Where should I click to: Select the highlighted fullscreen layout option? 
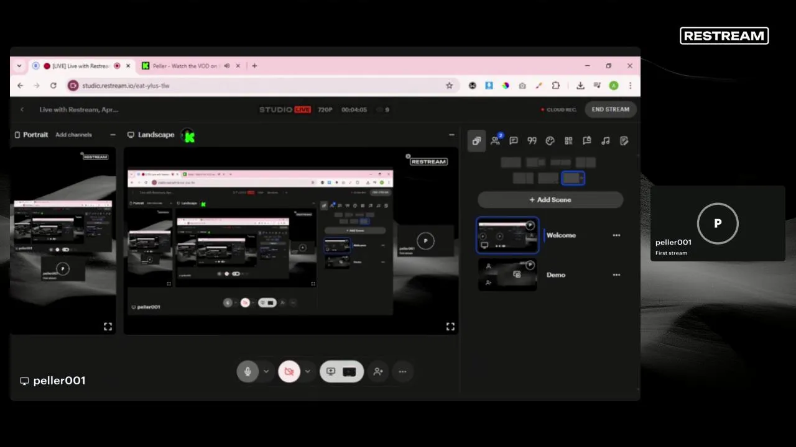573,179
